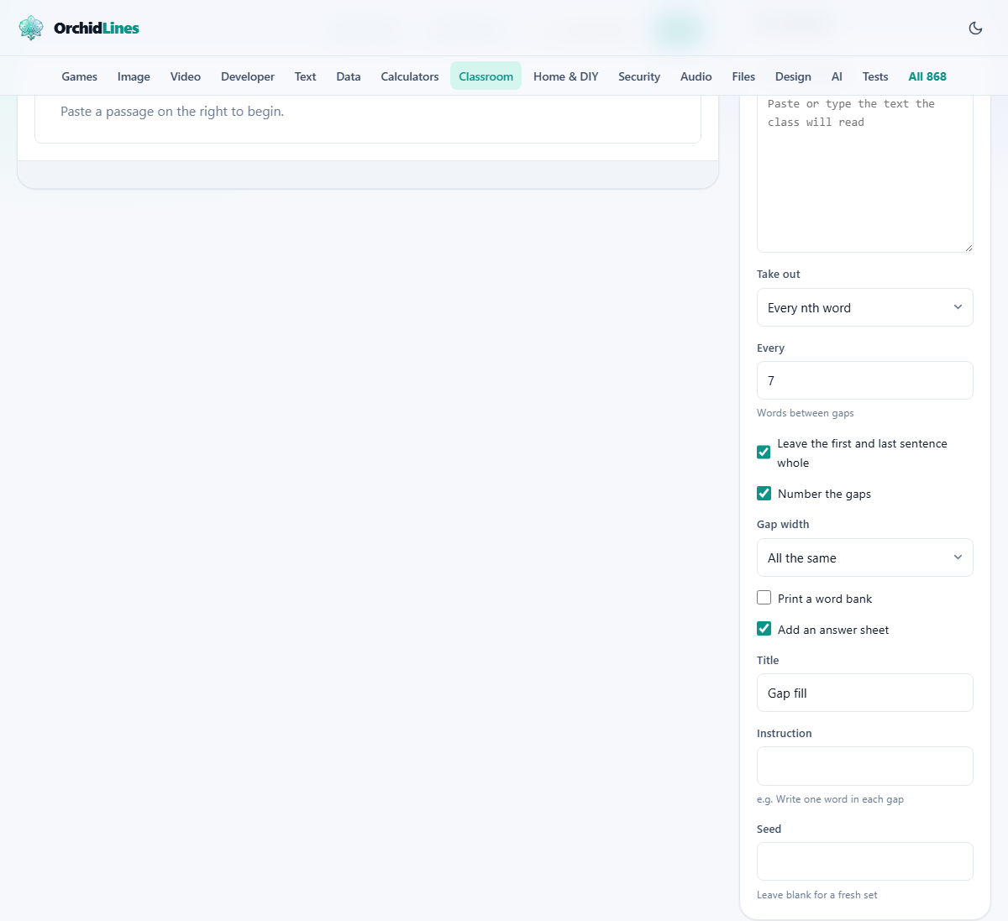Go to the Text tools category
Viewport: 1008px width, 921px height.
(305, 76)
